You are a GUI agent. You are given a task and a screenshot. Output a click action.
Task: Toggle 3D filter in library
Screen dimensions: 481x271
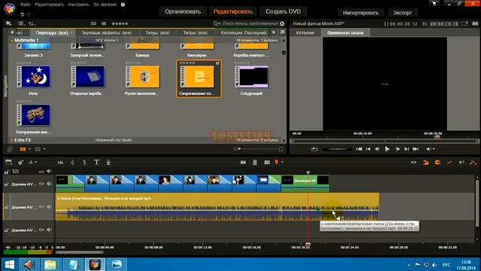[93, 23]
